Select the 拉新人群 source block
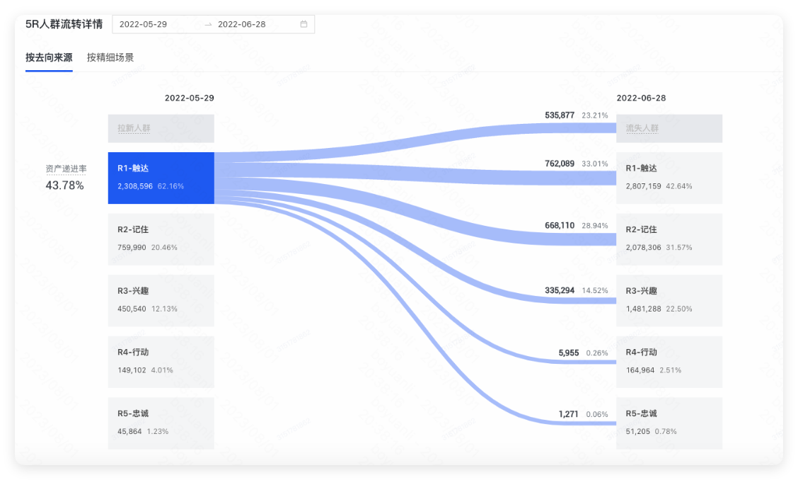The image size is (798, 480). coord(161,129)
